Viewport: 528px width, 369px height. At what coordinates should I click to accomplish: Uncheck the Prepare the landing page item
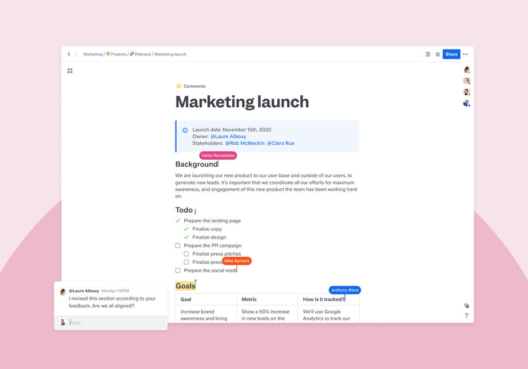[178, 221]
